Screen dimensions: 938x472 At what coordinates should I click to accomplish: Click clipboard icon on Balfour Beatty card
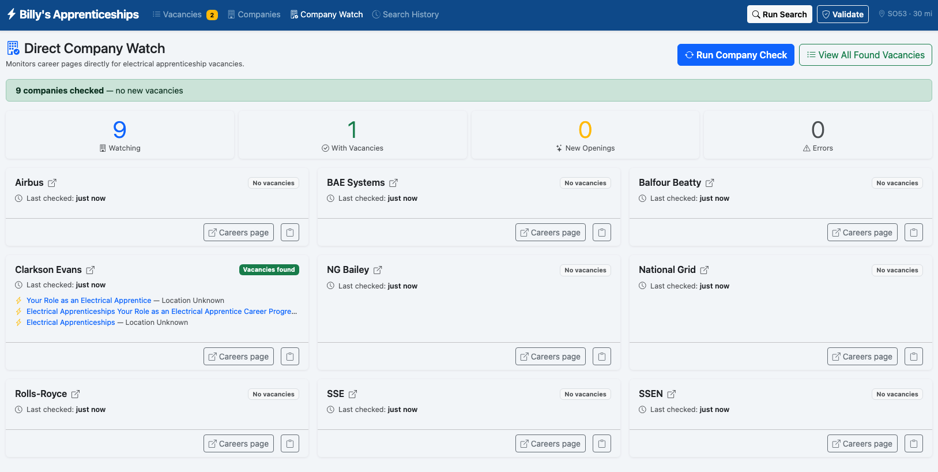[914, 233]
